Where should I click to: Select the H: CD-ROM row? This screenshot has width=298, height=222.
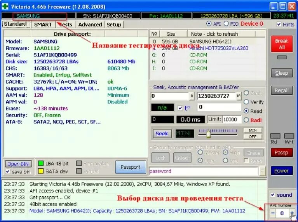[x=207, y=62]
